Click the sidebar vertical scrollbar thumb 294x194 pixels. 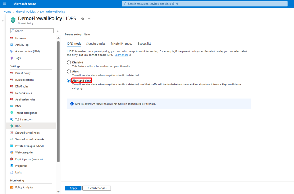tap(58, 101)
